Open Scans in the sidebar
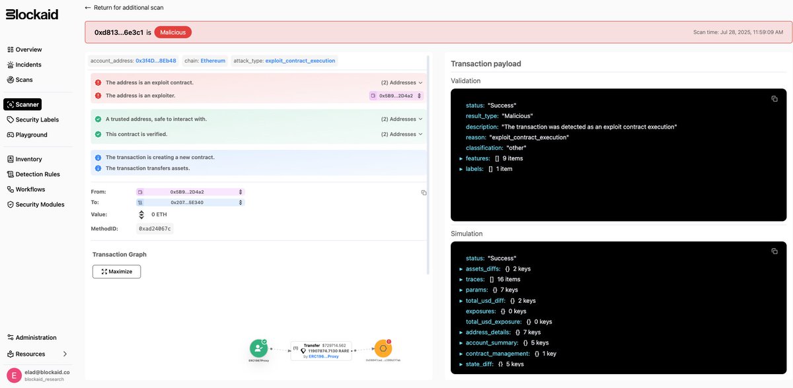Image resolution: width=793 pixels, height=388 pixels. tap(20, 80)
